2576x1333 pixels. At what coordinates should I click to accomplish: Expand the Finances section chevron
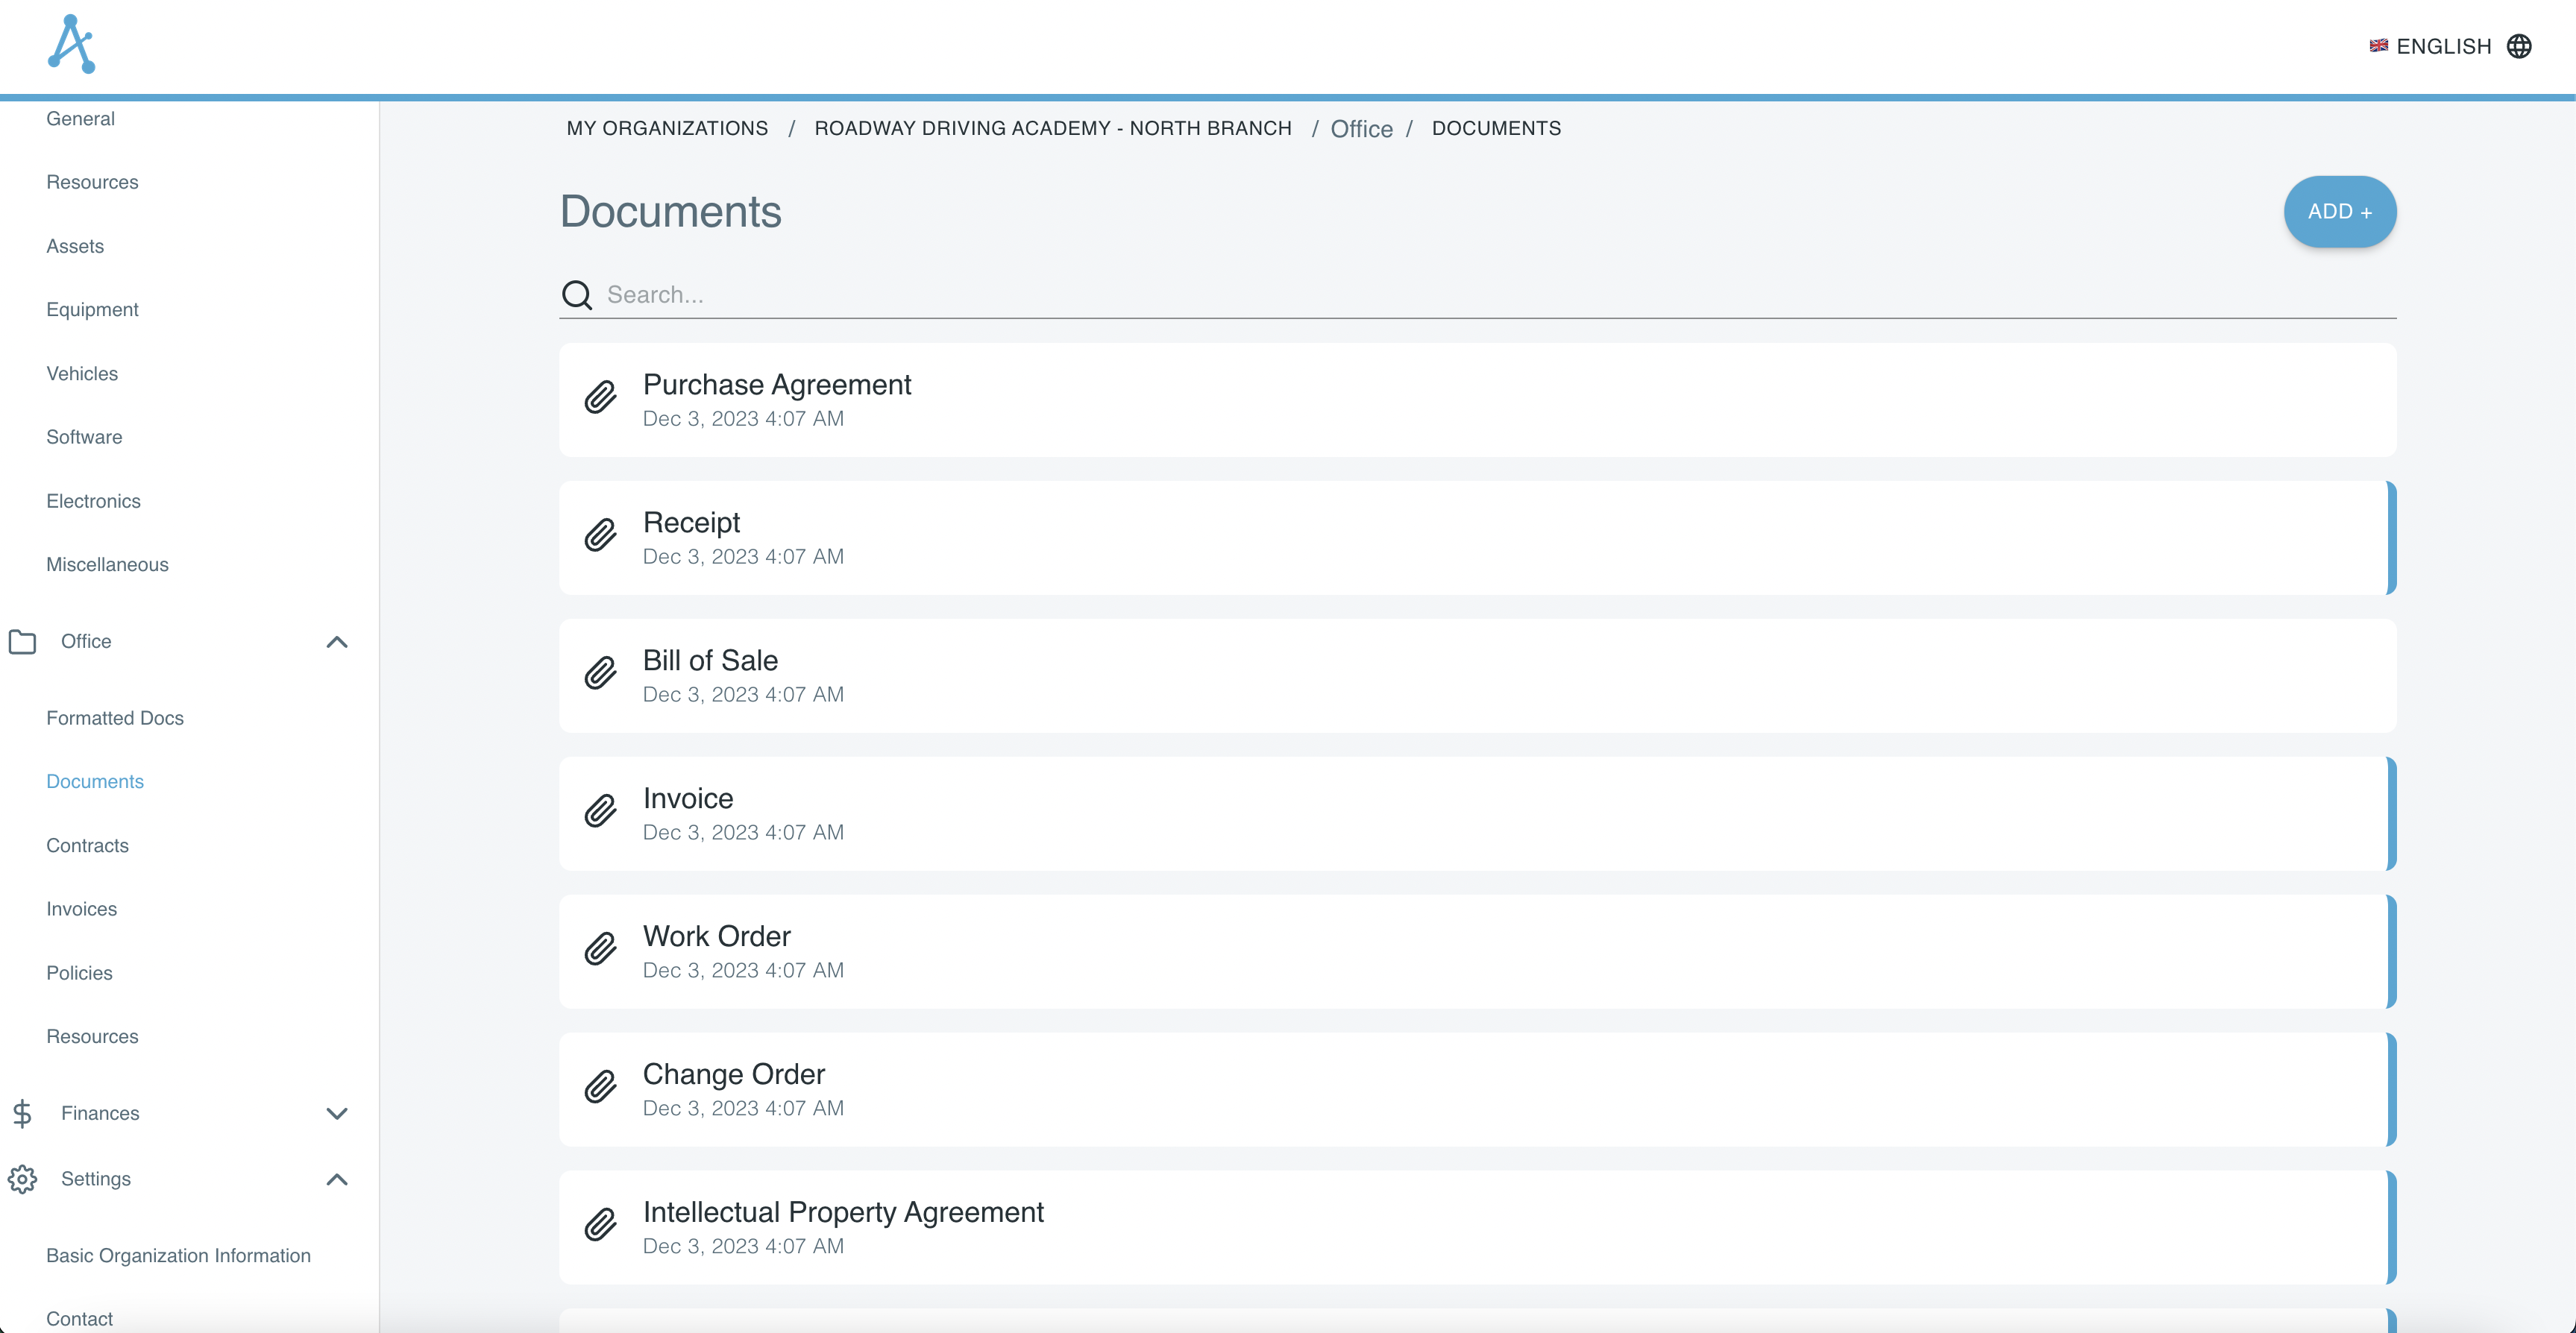pyautogui.click(x=337, y=1114)
